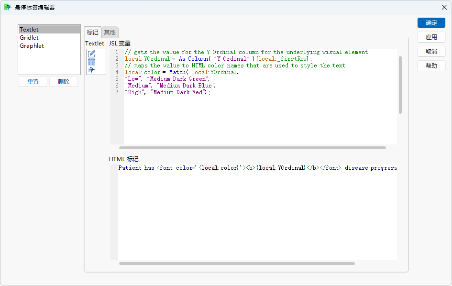452x286 pixels.
Task: Click the 取消 button
Action: [431, 51]
